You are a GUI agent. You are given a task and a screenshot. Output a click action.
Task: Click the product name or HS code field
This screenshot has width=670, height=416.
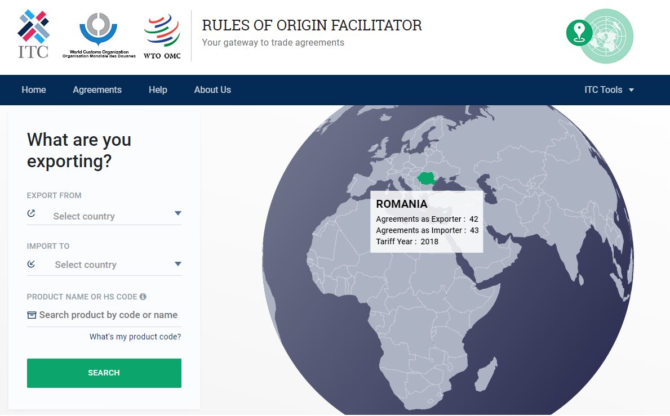tap(108, 315)
